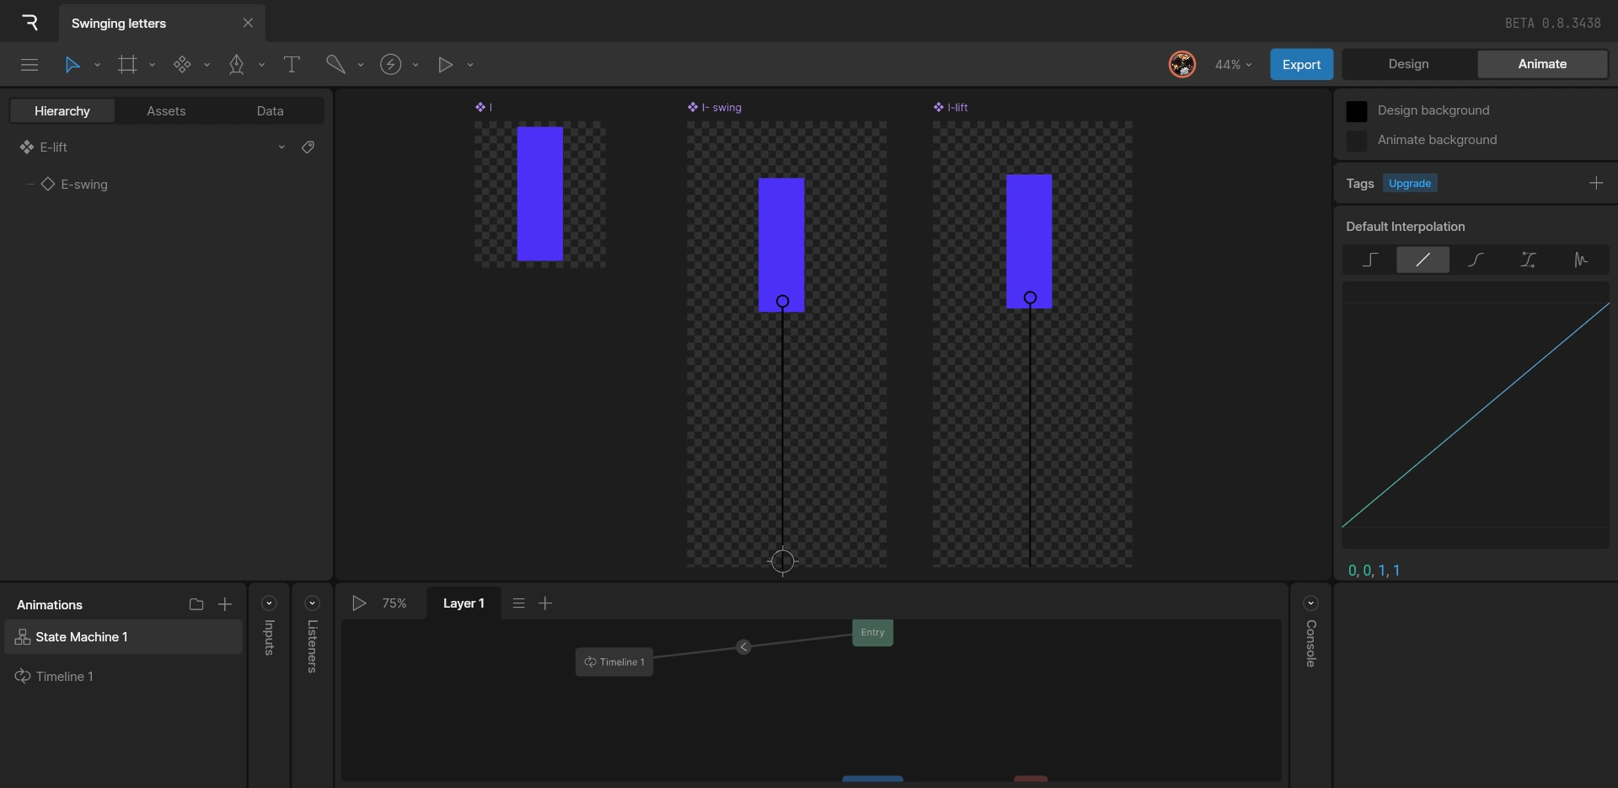
Task: Click the transition arrow between Entry and Timeline 1
Action: click(x=743, y=646)
